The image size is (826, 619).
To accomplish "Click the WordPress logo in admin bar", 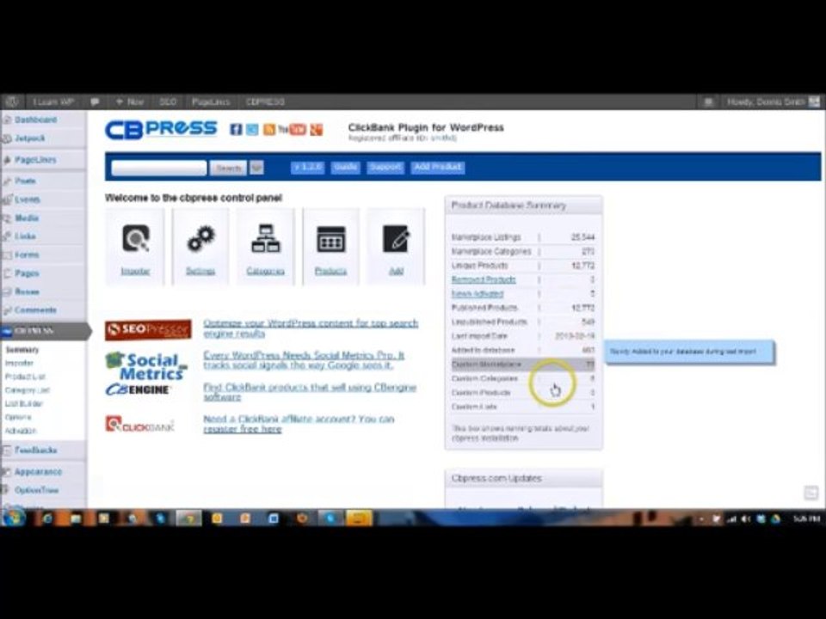I will [11, 101].
